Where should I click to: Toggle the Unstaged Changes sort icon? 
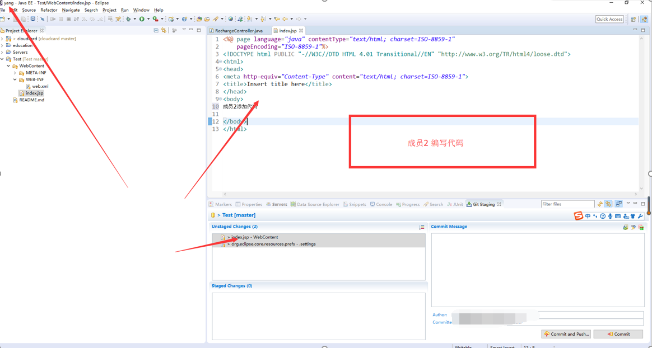point(422,227)
